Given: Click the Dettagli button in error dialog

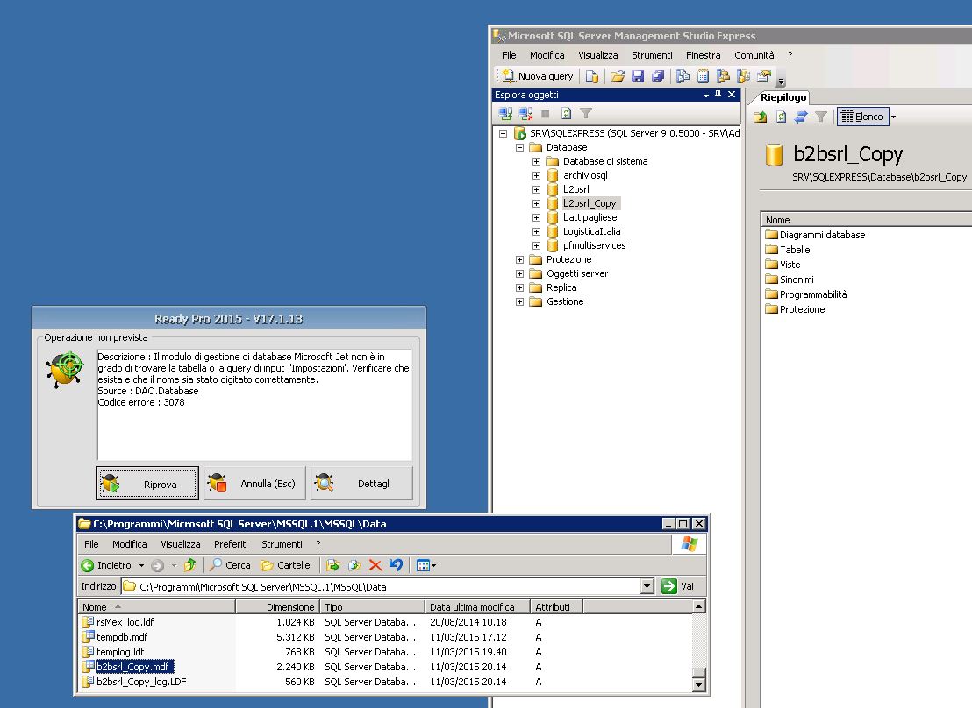Looking at the screenshot, I should (x=361, y=484).
